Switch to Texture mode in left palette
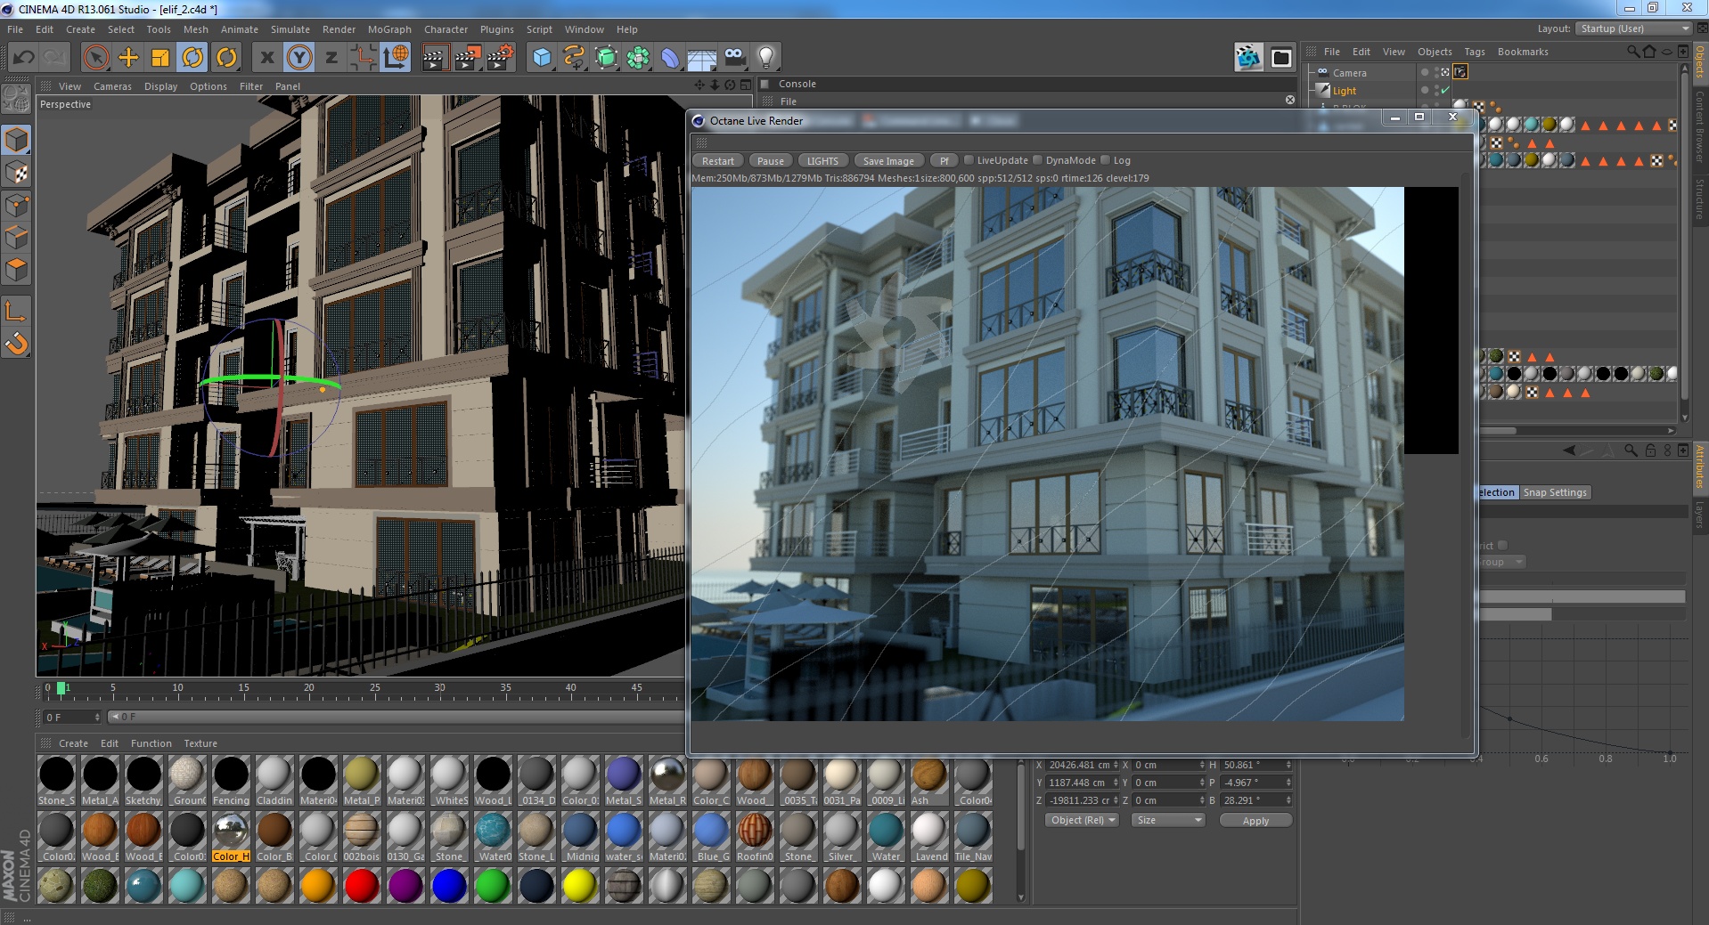1709x925 pixels. 17,174
